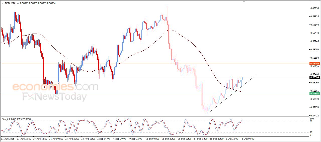
Task: Click the economies.com watermark logo
Action: (55, 87)
